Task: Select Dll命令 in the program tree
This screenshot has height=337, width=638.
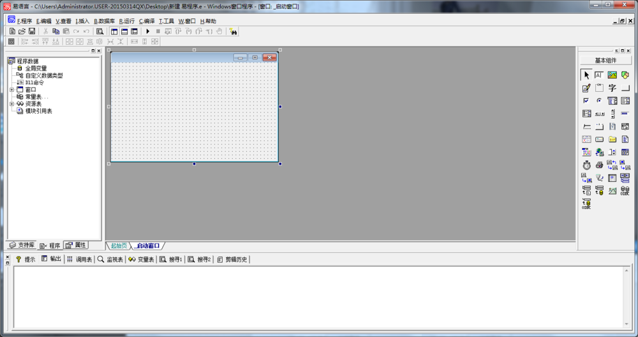Action: point(34,82)
